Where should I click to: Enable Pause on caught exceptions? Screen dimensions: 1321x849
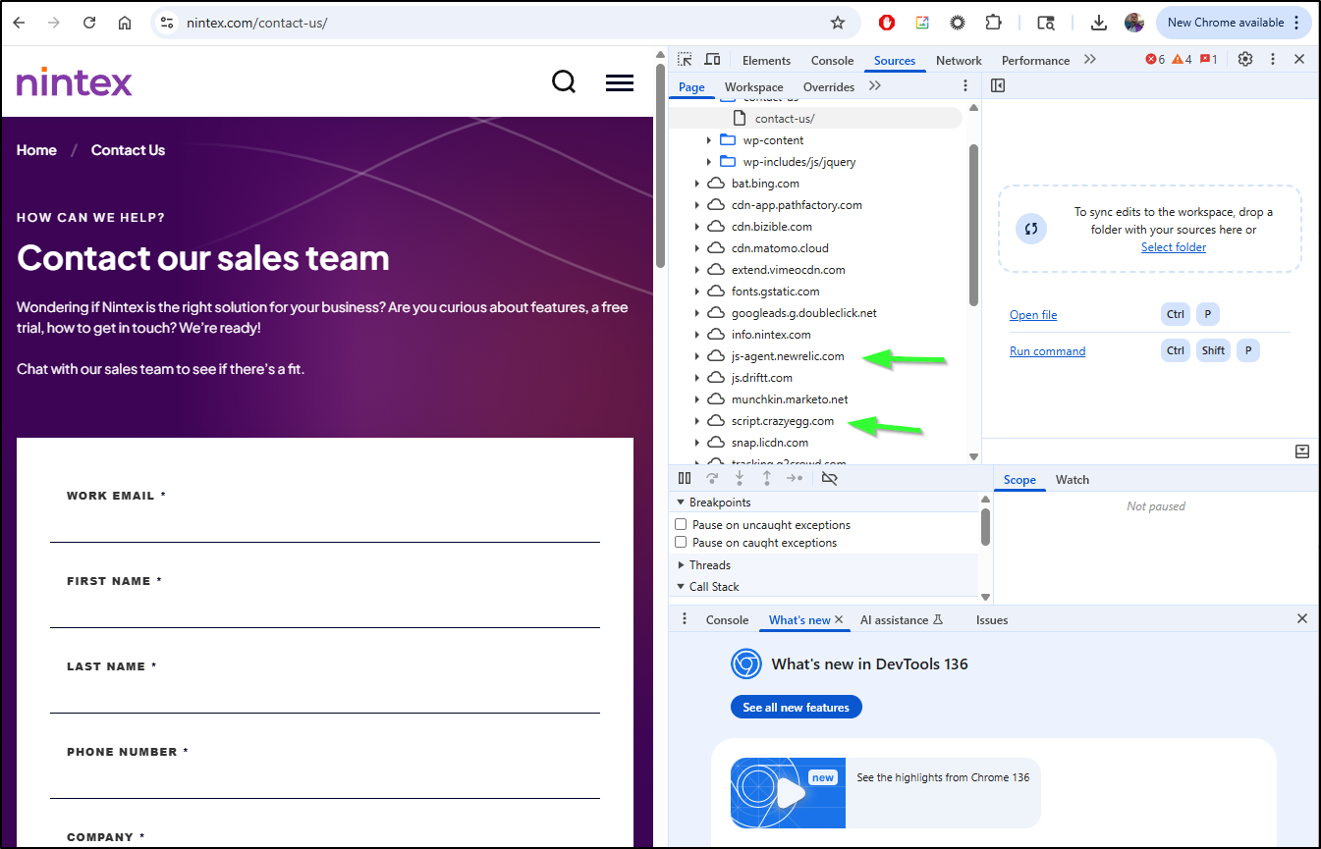click(x=681, y=543)
